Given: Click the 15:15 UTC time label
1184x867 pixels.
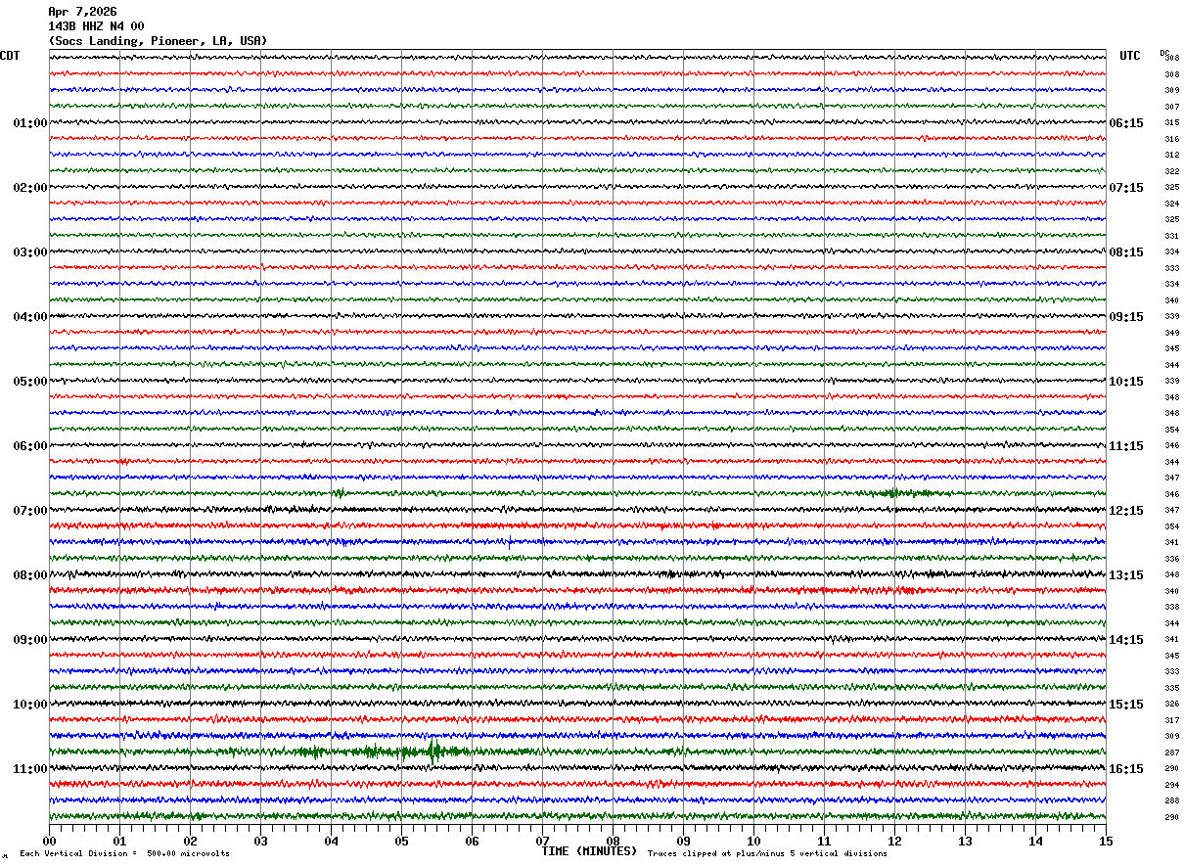Looking at the screenshot, I should 1126,705.
